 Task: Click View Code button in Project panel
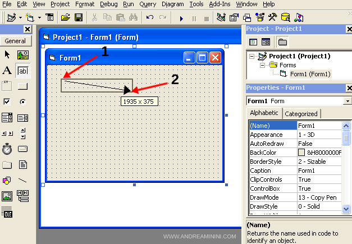tap(253, 42)
